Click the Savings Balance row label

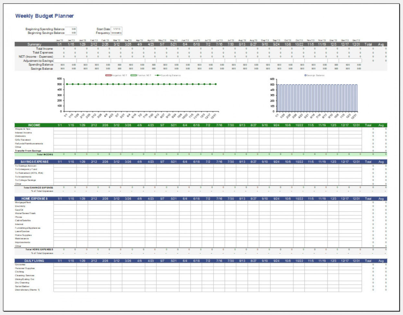pos(42,69)
